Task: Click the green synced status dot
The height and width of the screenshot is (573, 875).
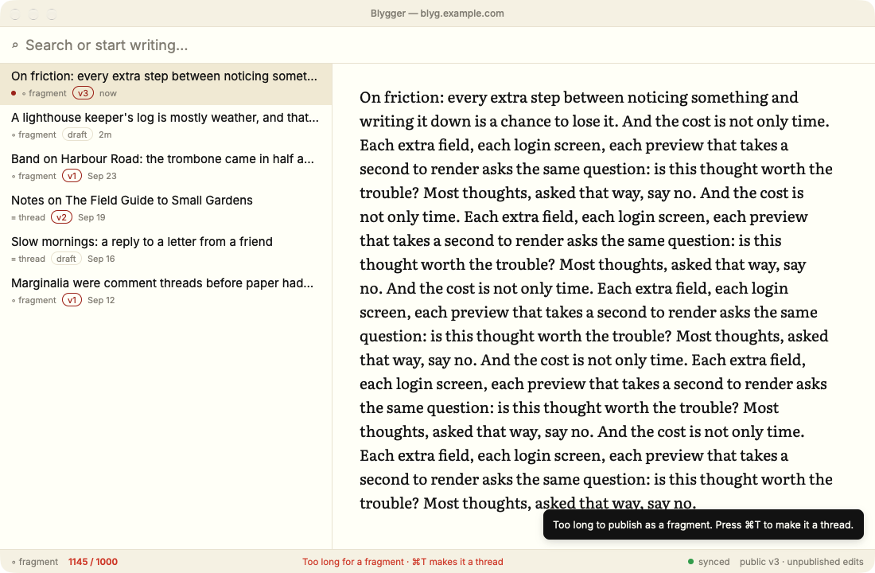Action: [690, 562]
